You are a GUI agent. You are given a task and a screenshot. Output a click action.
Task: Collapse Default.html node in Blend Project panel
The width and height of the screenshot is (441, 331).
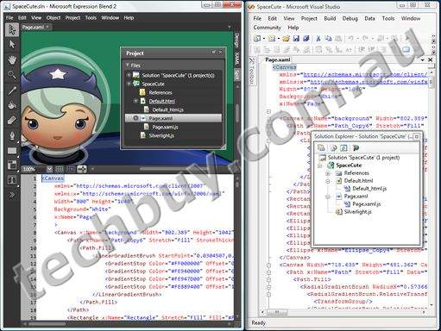point(135,101)
